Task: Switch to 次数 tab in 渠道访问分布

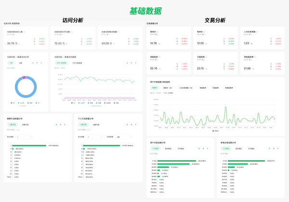Action: [x=20, y=63]
